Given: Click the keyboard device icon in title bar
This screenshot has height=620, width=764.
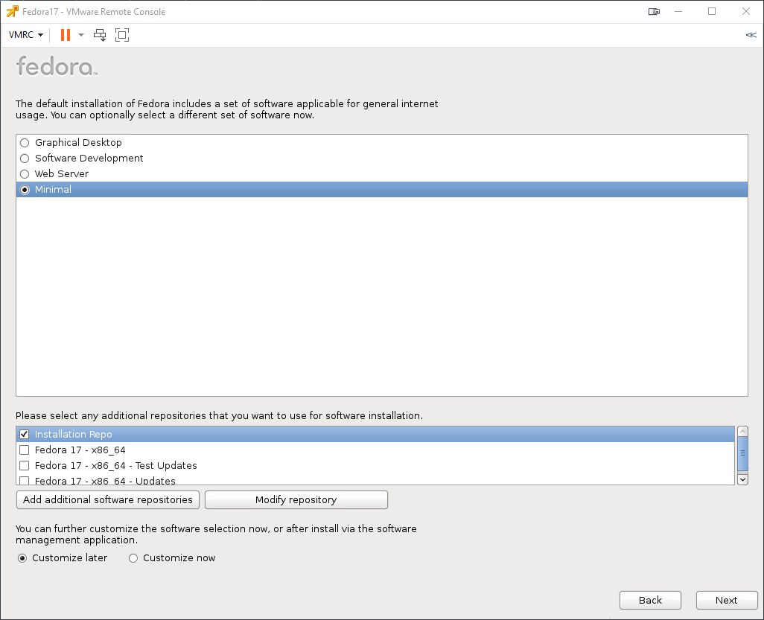Looking at the screenshot, I should point(654,11).
